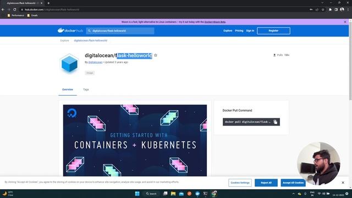This screenshot has height=198, width=352.
Task: Open the tab search dropdown chevron
Action: (x=322, y=3)
